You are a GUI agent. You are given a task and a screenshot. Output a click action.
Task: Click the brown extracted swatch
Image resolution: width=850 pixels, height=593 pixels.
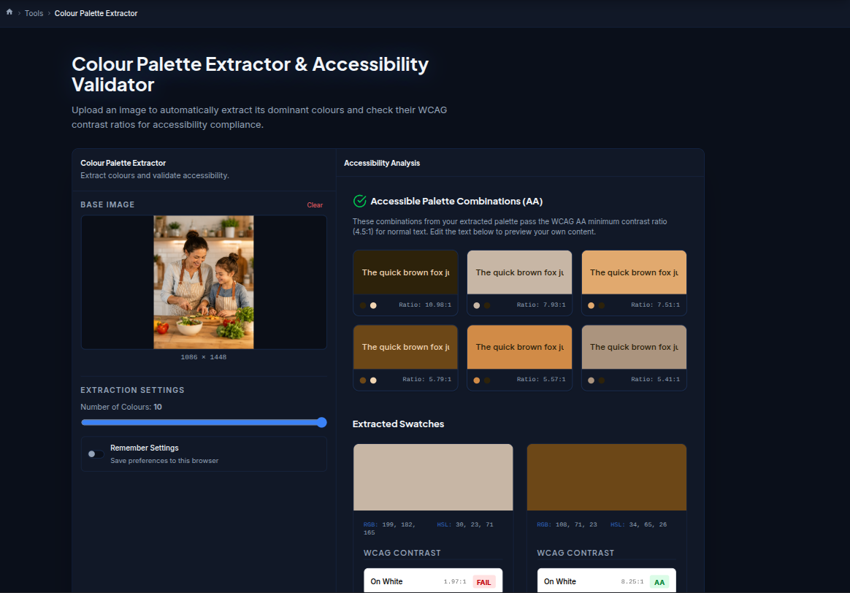point(607,477)
